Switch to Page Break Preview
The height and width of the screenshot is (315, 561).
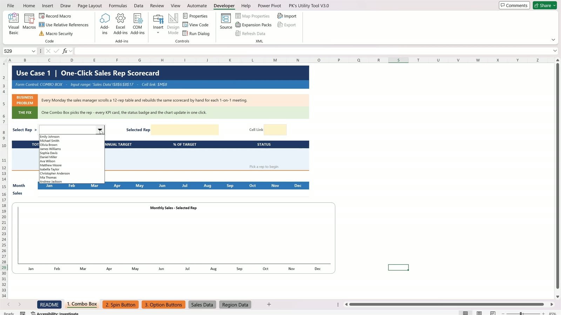(x=493, y=313)
